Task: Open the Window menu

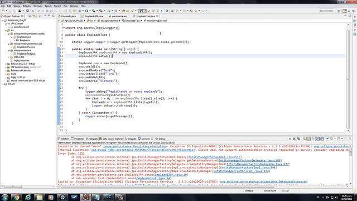Action: tap(74, 6)
